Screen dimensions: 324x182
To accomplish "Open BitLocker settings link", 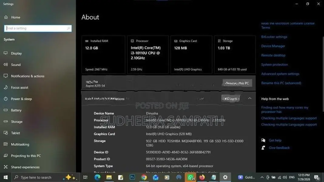I will coord(274,37).
